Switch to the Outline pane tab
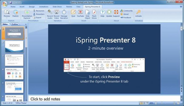 (x=15, y=24)
